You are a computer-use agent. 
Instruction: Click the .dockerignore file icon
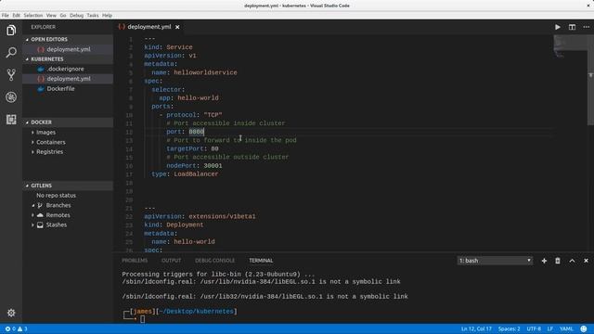pos(41,69)
